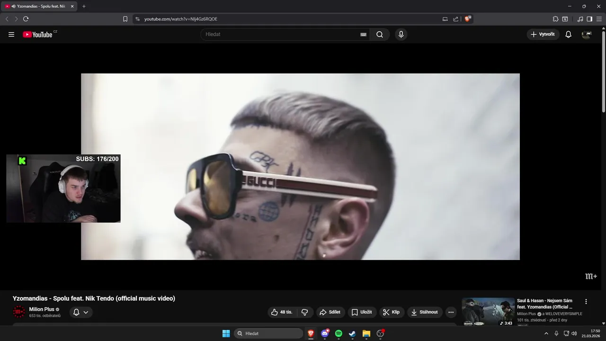Open OBS Studio from the taskbar
Image resolution: width=606 pixels, height=341 pixels.
[380, 333]
